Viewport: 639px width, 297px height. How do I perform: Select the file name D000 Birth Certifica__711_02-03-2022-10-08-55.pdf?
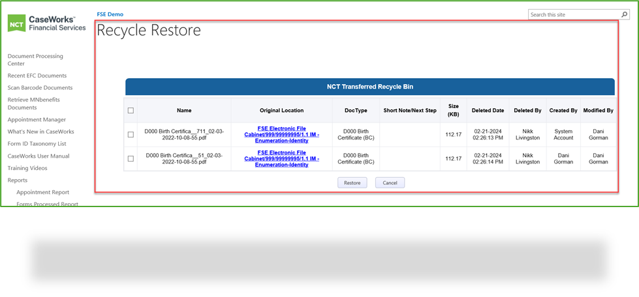184,135
